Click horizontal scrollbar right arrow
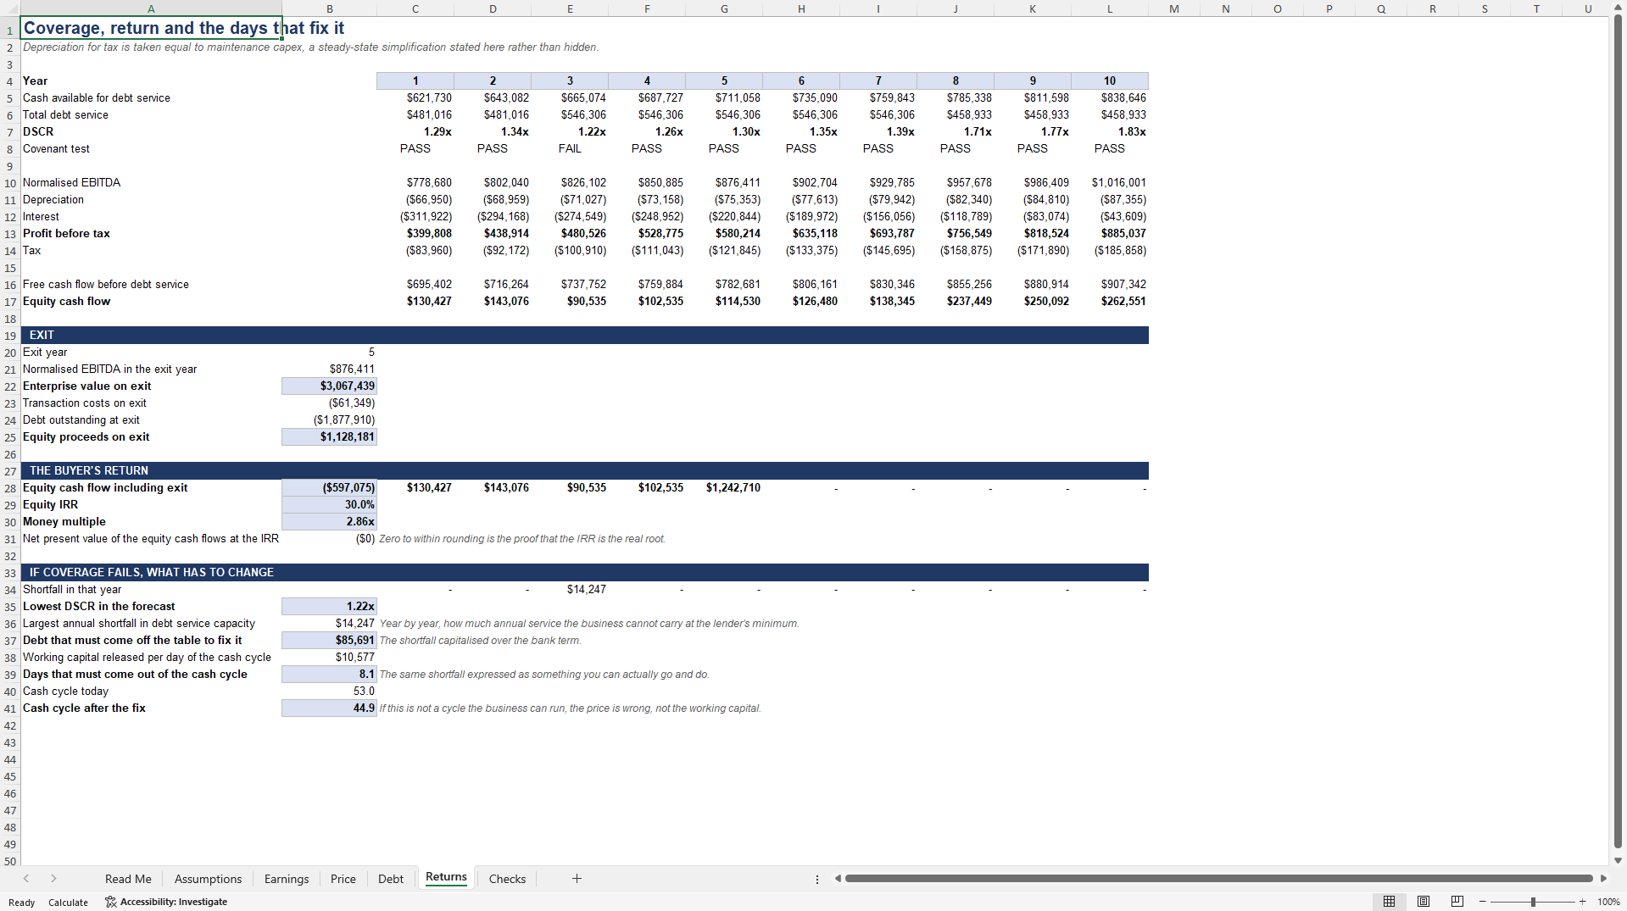 (1603, 879)
